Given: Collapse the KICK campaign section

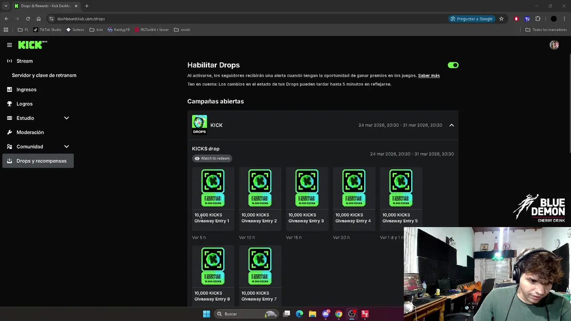Looking at the screenshot, I should pyautogui.click(x=451, y=125).
